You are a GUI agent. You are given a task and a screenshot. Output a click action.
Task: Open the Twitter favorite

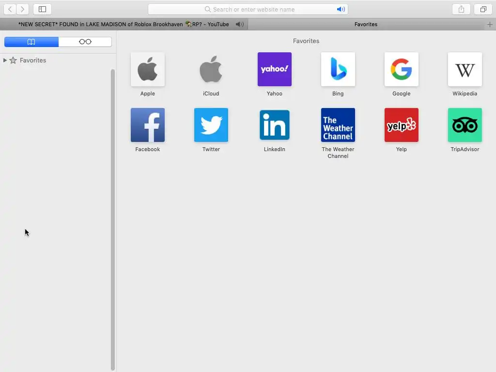point(211,125)
